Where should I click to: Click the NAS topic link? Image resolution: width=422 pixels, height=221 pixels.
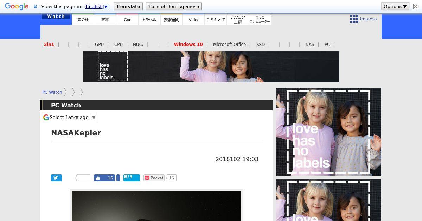coord(310,44)
